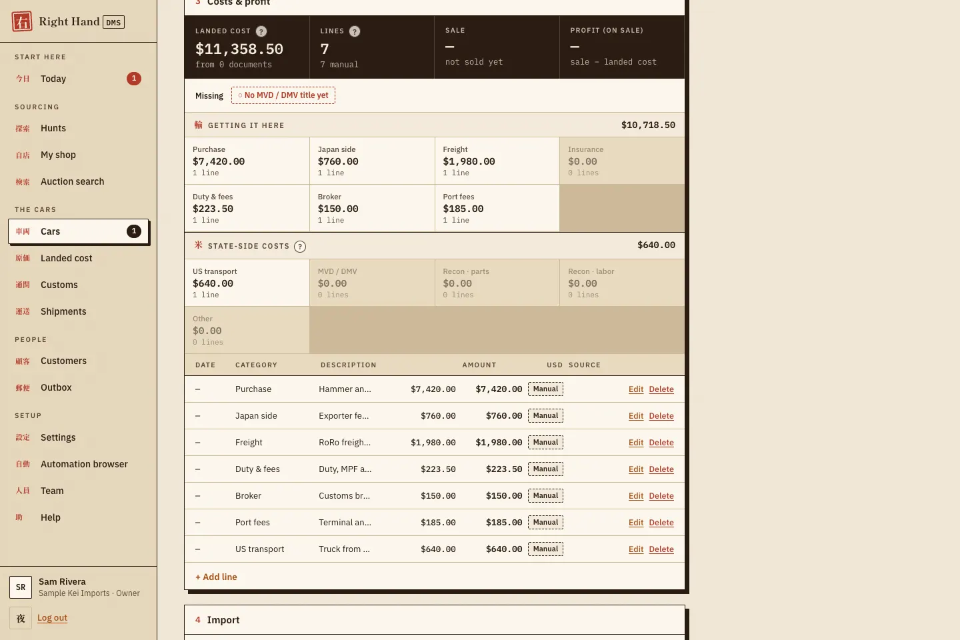The height and width of the screenshot is (640, 960).
Task: Select the Freight cost category tile
Action: [497, 161]
